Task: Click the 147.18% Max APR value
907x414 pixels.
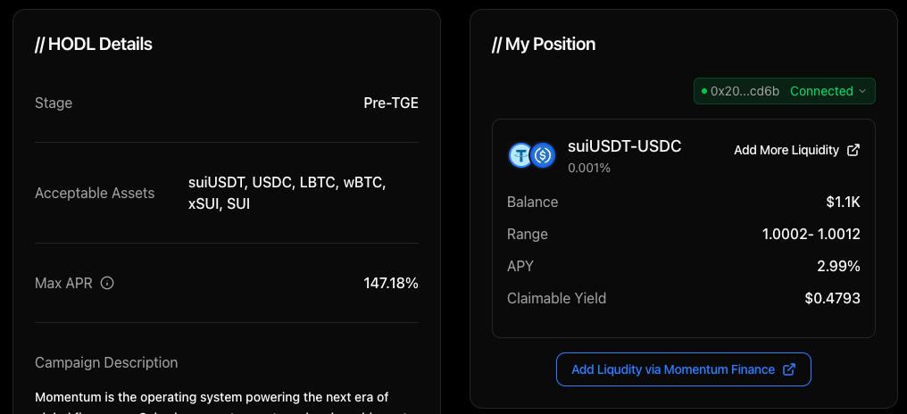Action: [x=390, y=283]
